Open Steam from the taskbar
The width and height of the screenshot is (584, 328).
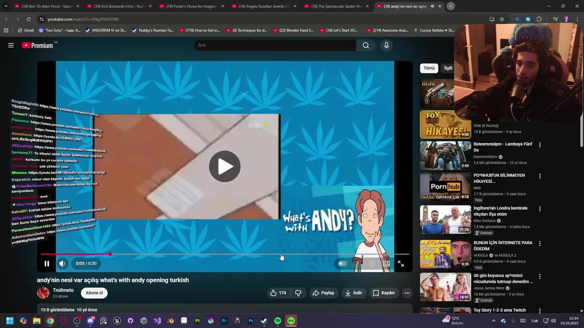[264, 321]
